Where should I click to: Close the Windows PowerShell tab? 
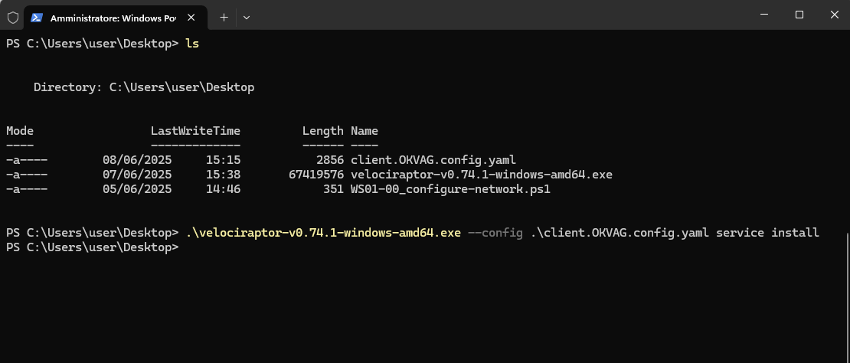tap(191, 18)
